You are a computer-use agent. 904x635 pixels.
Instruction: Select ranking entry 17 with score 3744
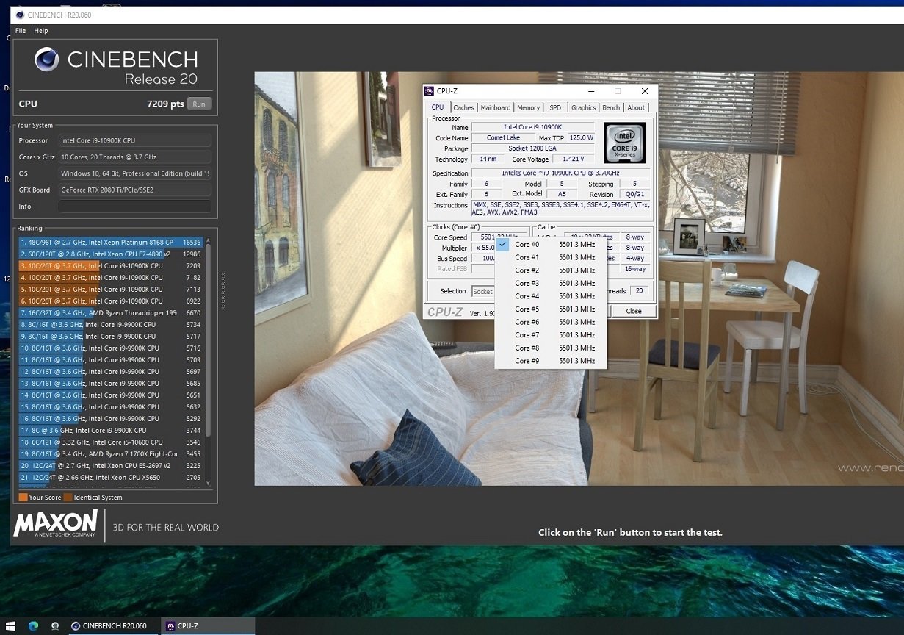(x=110, y=430)
